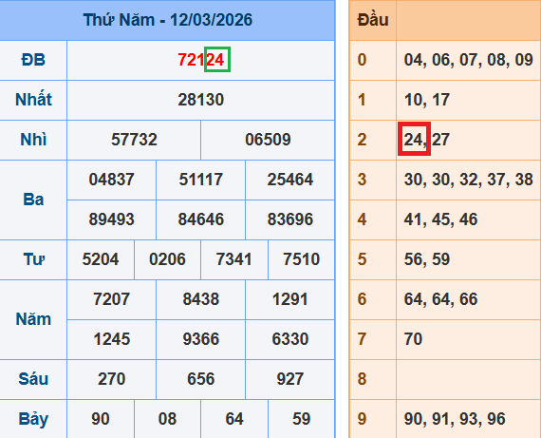
Task: Click the Đầu values '10, 17'
Action: 427,100
